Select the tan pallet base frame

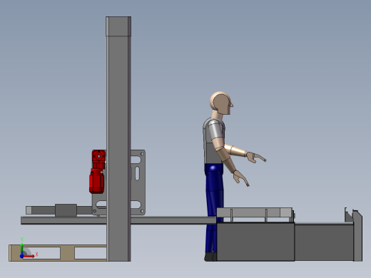68,253
